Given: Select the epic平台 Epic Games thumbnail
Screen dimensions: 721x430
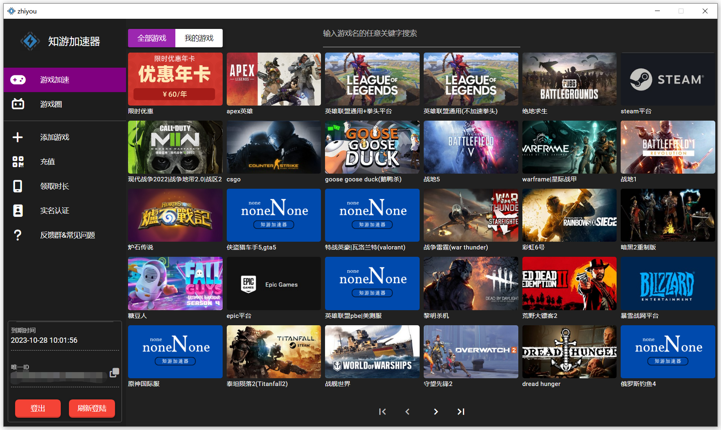Looking at the screenshot, I should pos(274,283).
